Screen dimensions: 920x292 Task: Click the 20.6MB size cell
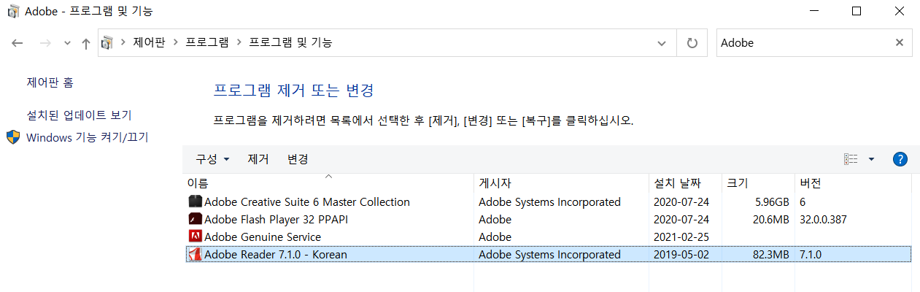click(x=770, y=220)
